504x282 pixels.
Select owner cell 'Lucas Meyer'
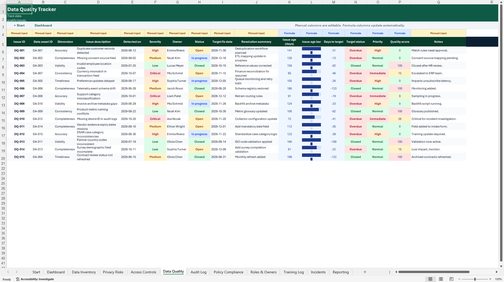coord(177,66)
